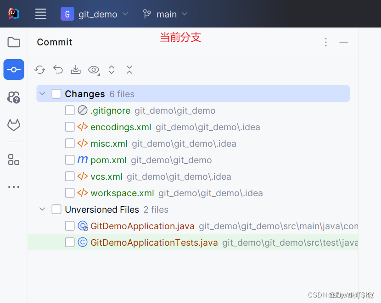Image resolution: width=381 pixels, height=303 pixels.
Task: Open the AI assistant help sidebar icon
Action: pos(14,97)
